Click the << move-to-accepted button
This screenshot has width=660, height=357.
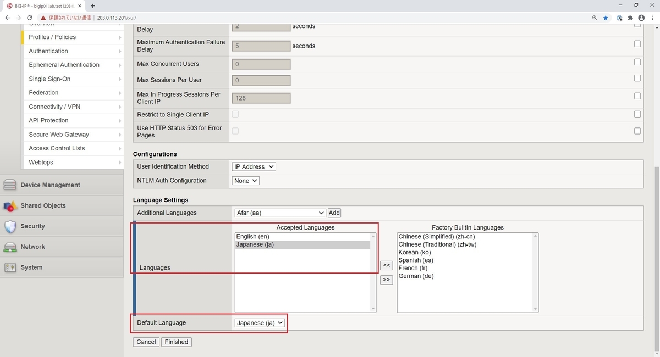tap(386, 265)
